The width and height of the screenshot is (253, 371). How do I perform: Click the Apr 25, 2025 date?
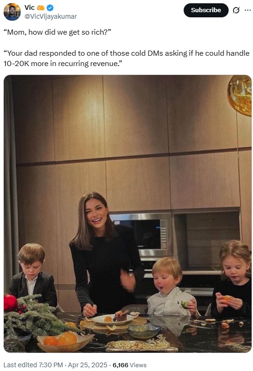(88, 365)
